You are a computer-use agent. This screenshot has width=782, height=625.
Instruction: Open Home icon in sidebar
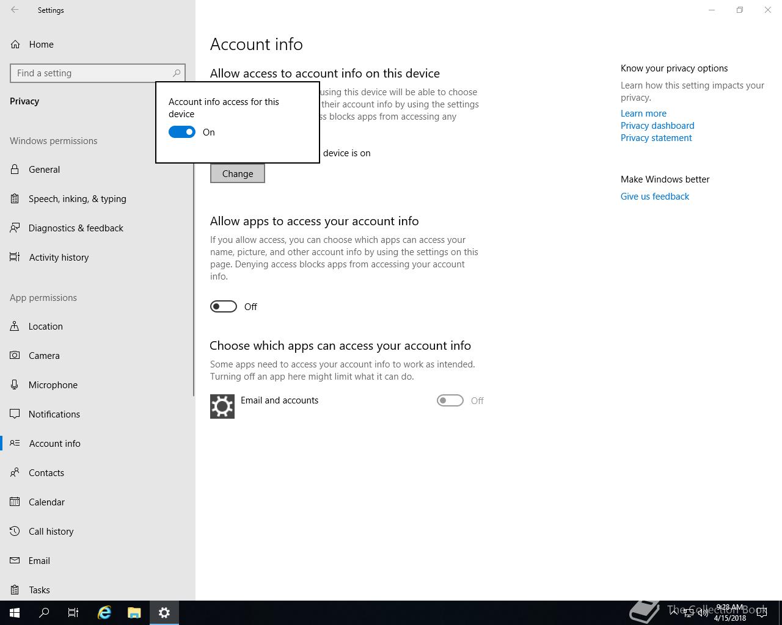point(15,44)
